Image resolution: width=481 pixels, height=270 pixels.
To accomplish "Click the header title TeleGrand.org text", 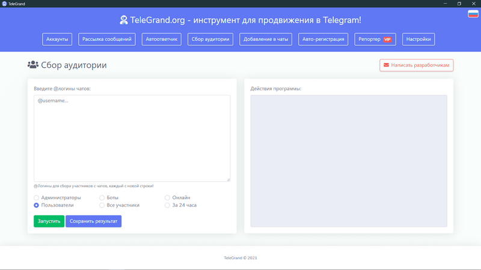I will coord(246,20).
